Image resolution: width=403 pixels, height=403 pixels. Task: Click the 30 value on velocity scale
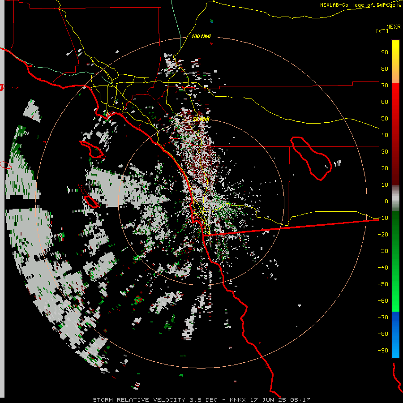point(385,152)
